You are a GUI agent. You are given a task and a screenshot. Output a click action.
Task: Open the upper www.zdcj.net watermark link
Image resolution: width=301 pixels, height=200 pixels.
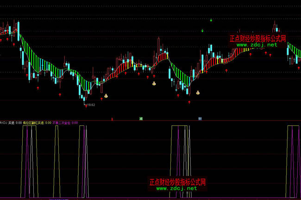pos(258,45)
